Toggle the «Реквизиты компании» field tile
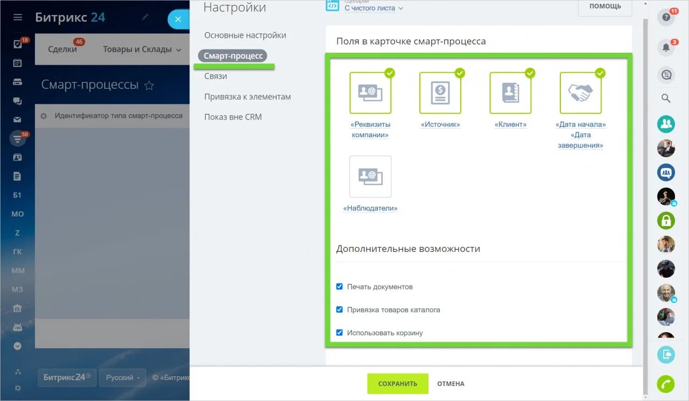The width and height of the screenshot is (689, 401). [x=370, y=93]
